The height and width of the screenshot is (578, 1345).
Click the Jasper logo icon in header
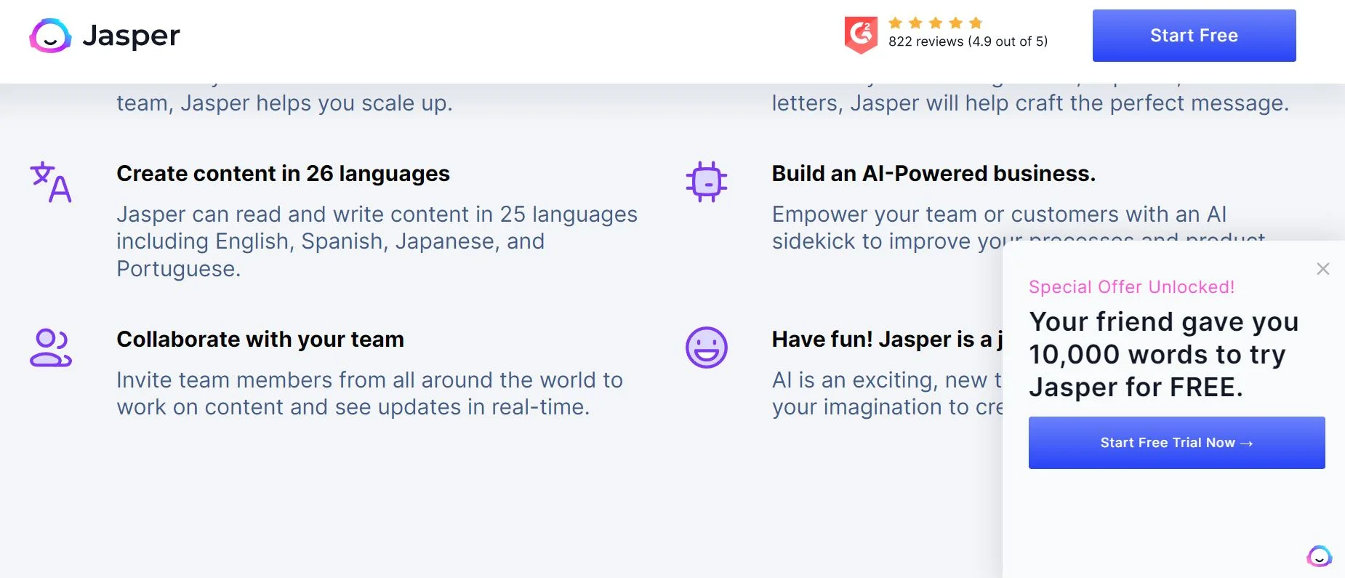click(x=50, y=36)
